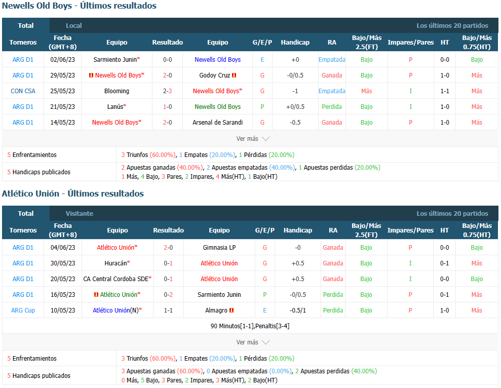This screenshot has height=388, width=501.
Task: Switch to the Visitante tab
Action: [79, 213]
